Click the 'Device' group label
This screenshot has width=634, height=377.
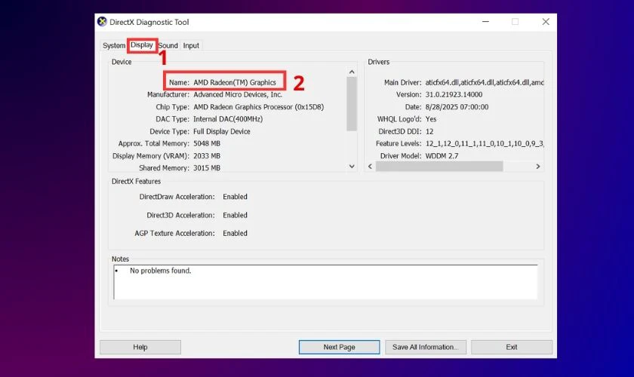click(x=122, y=62)
